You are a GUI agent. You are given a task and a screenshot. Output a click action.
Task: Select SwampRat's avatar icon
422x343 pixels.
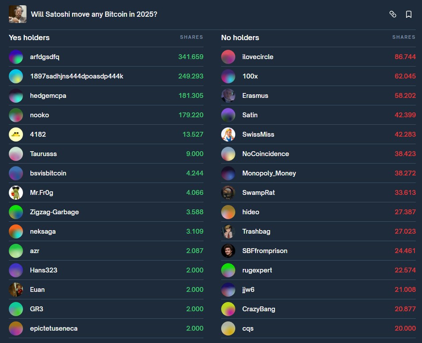(x=228, y=193)
